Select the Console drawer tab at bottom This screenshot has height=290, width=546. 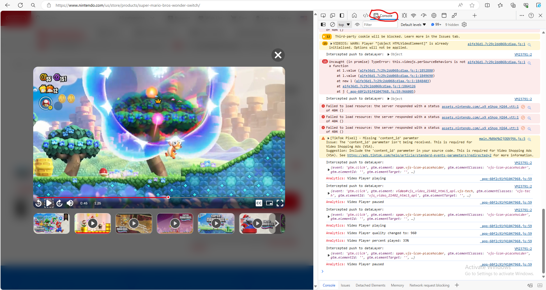point(329,285)
